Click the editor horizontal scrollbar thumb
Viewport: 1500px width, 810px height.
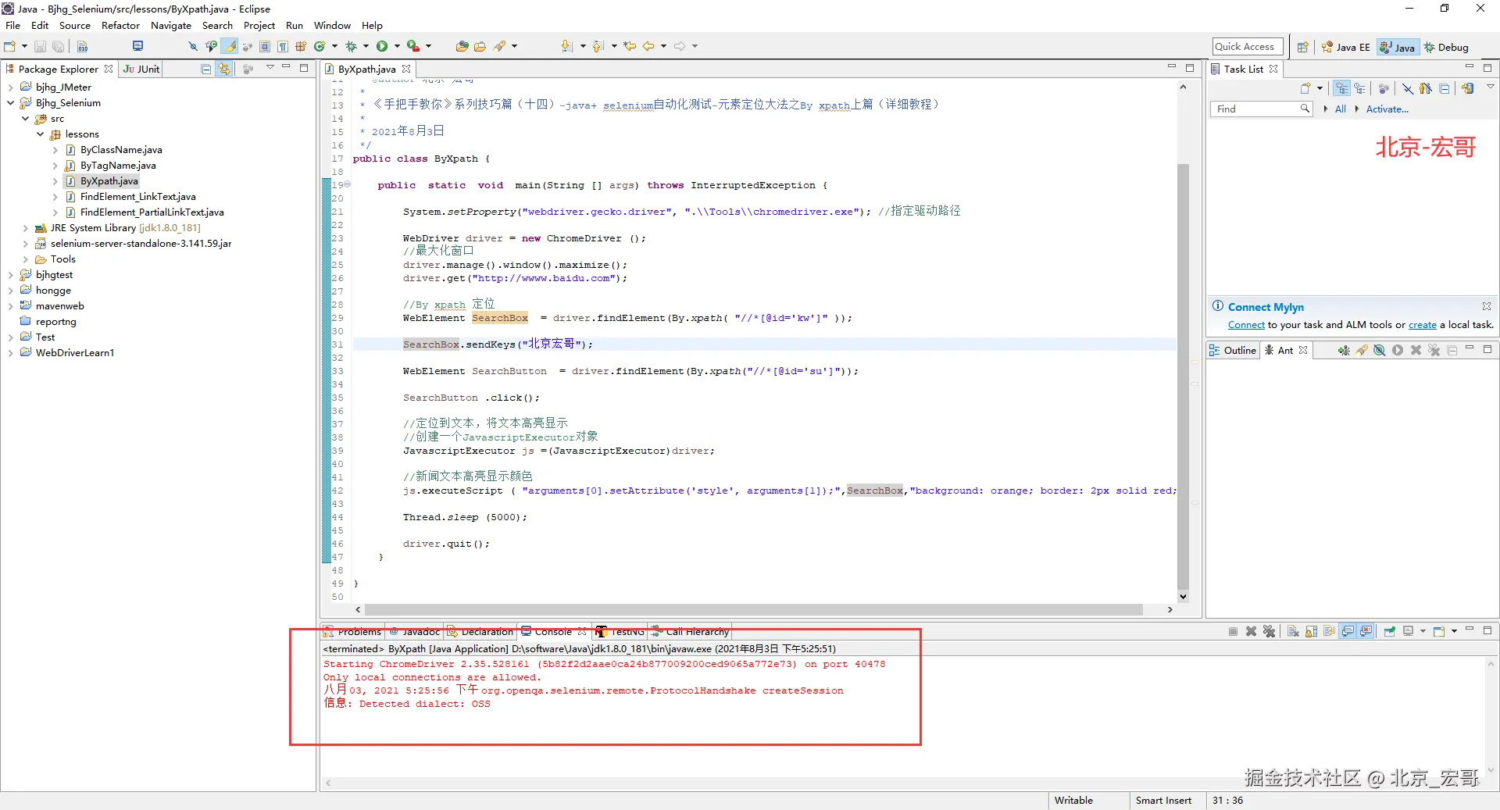pyautogui.click(x=754, y=609)
